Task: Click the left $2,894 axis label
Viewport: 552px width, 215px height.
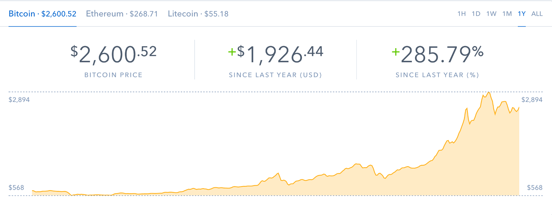Action: 19,100
